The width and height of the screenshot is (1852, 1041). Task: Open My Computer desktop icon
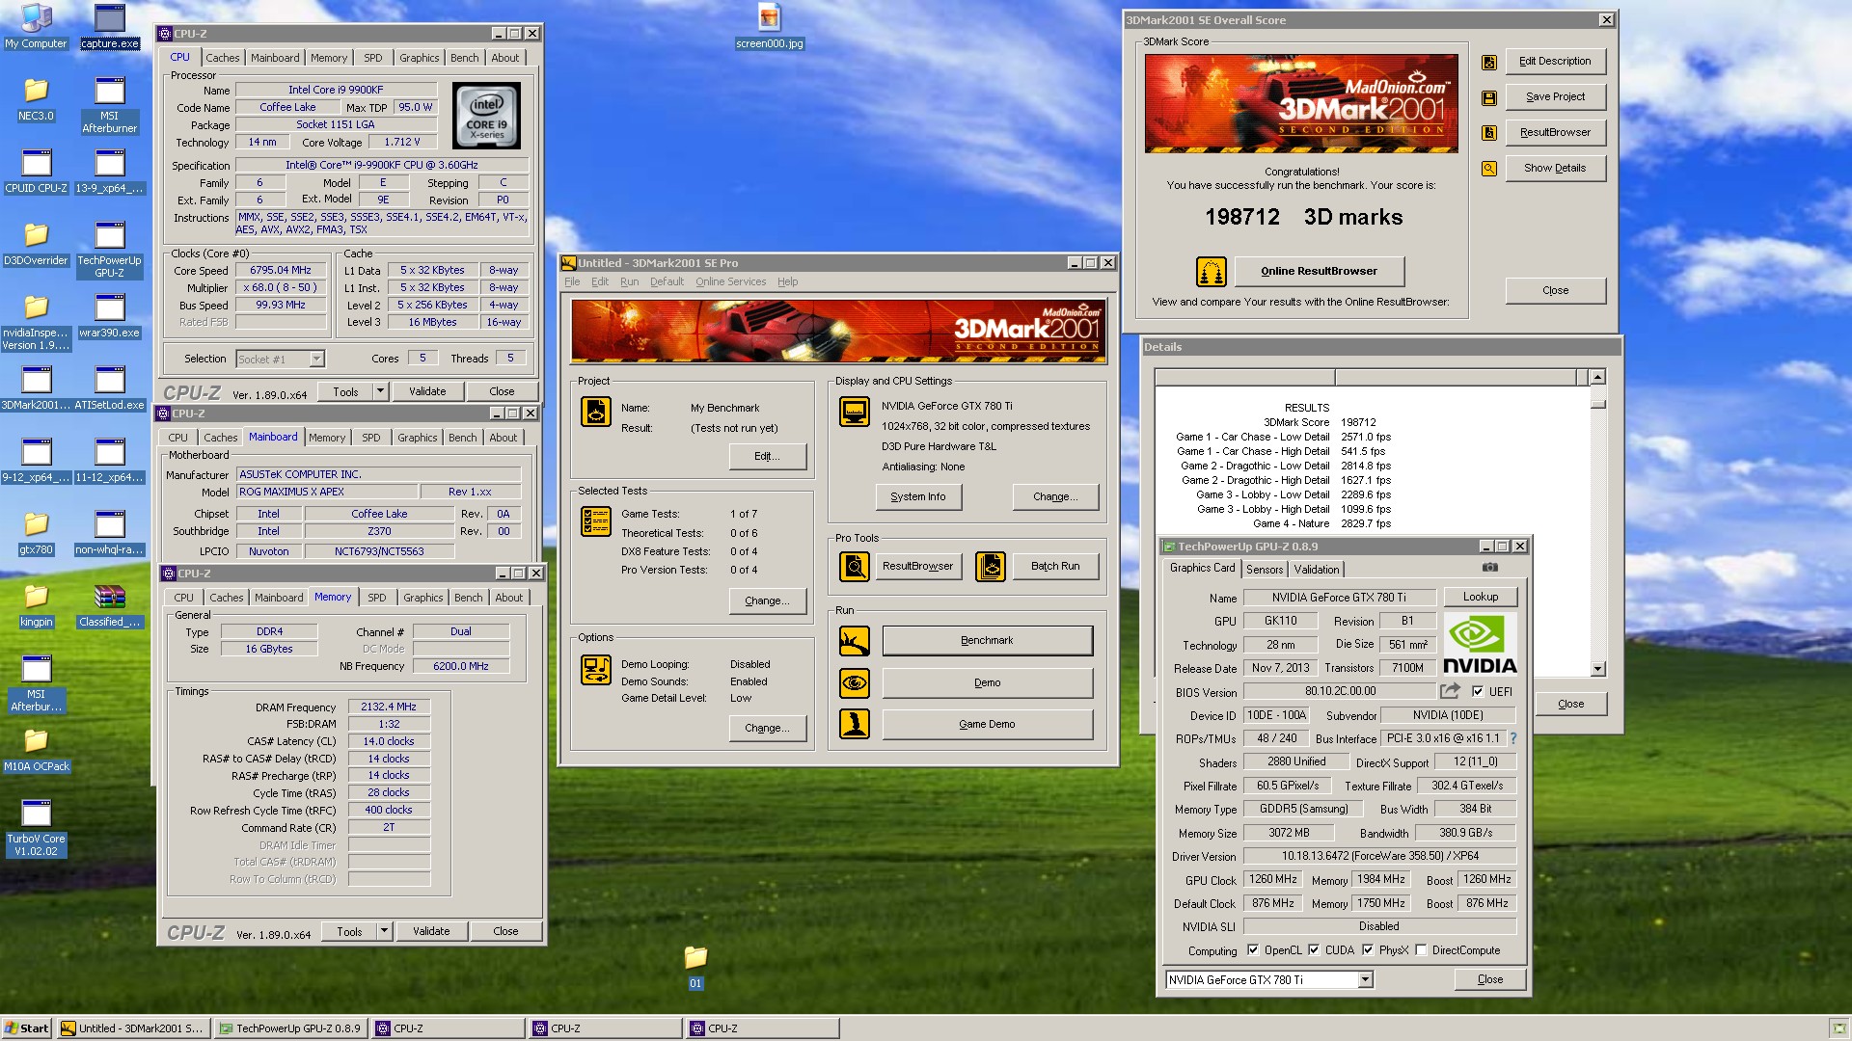click(36, 26)
